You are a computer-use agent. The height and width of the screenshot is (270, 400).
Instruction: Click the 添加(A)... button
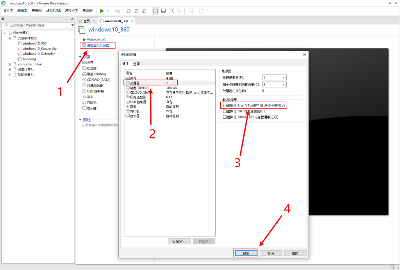point(179,242)
